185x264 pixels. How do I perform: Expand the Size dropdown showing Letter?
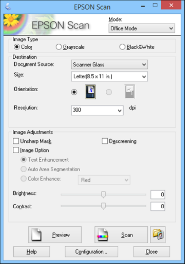[109, 77]
